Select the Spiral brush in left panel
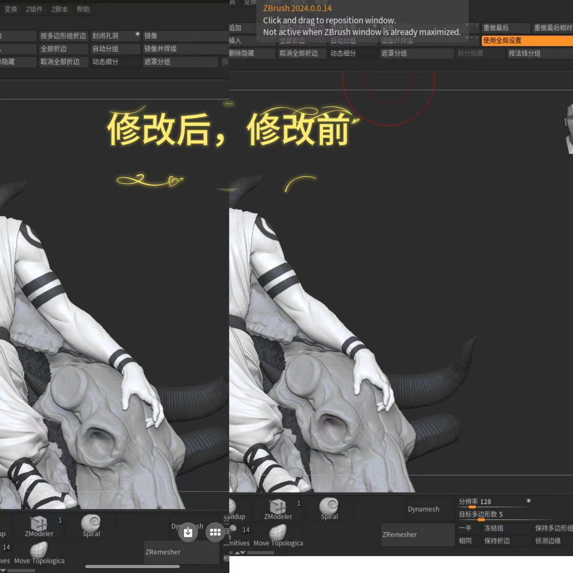The height and width of the screenshot is (573, 573). (x=91, y=526)
